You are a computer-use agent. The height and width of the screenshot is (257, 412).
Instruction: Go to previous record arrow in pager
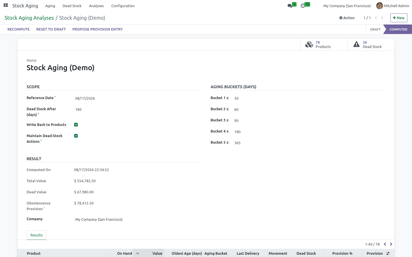(376, 18)
